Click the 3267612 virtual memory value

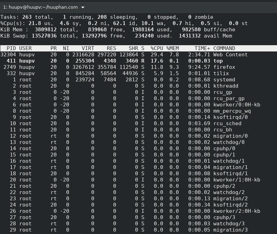pos(83,67)
